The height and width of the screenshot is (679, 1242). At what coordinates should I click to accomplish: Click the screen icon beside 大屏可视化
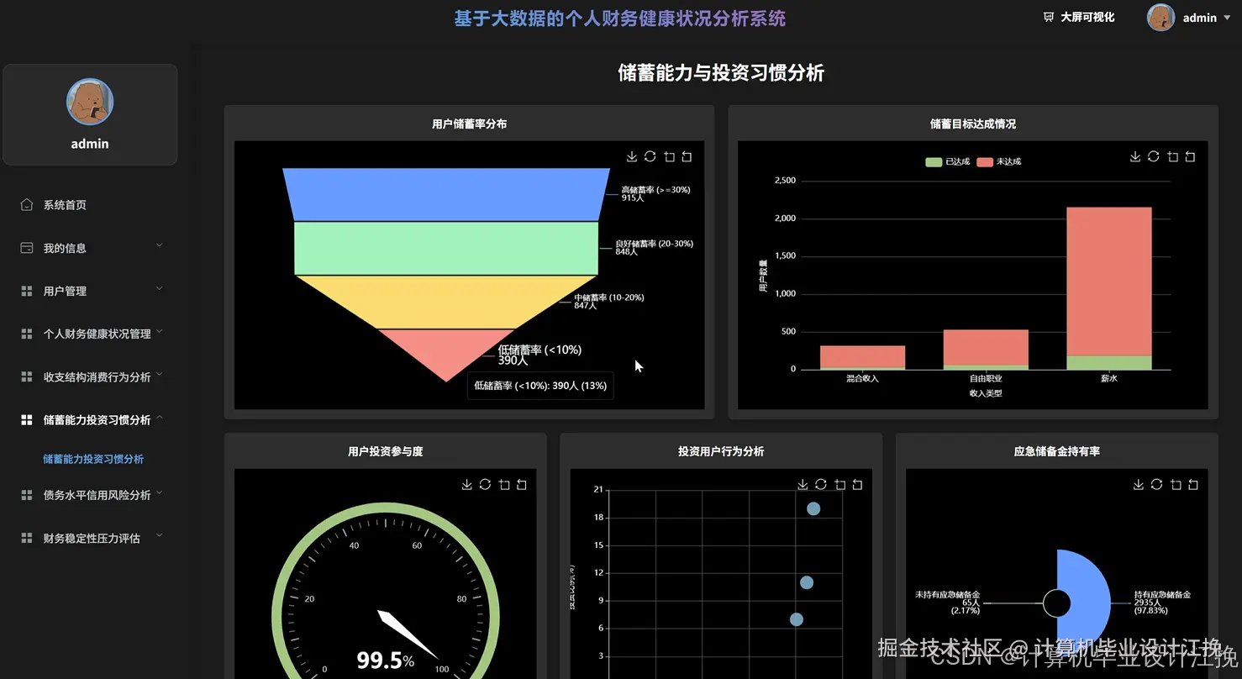pos(1049,17)
